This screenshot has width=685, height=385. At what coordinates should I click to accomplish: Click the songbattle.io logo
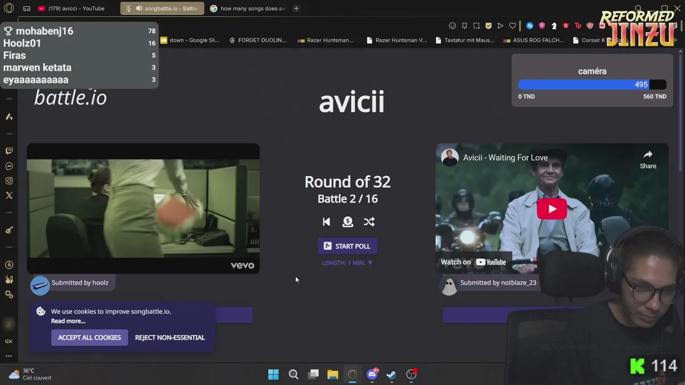tap(70, 98)
